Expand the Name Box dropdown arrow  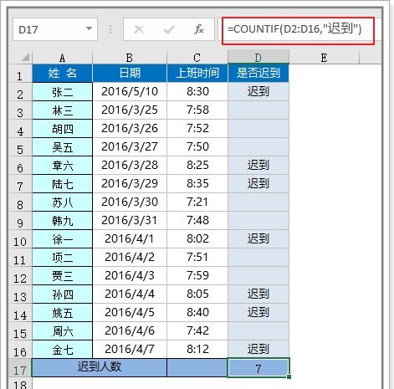[89, 28]
